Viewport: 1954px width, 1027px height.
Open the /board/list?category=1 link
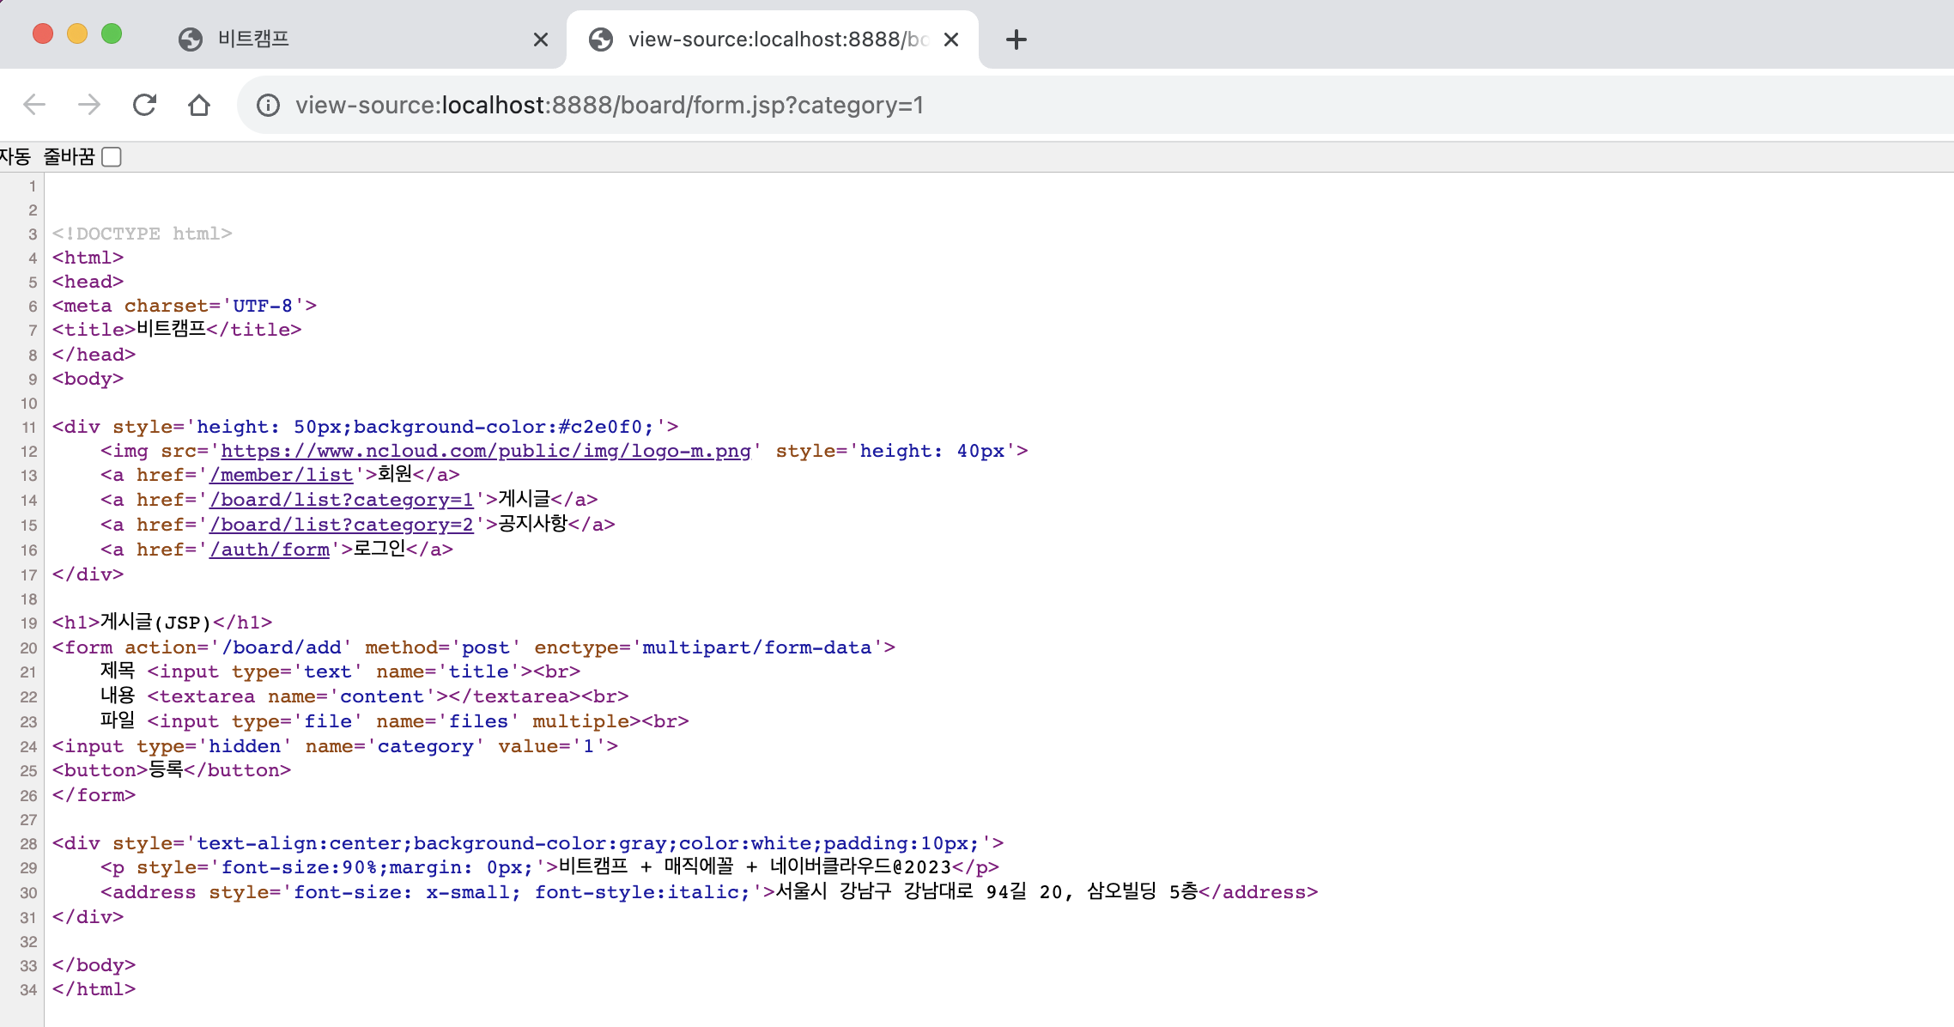(x=342, y=500)
